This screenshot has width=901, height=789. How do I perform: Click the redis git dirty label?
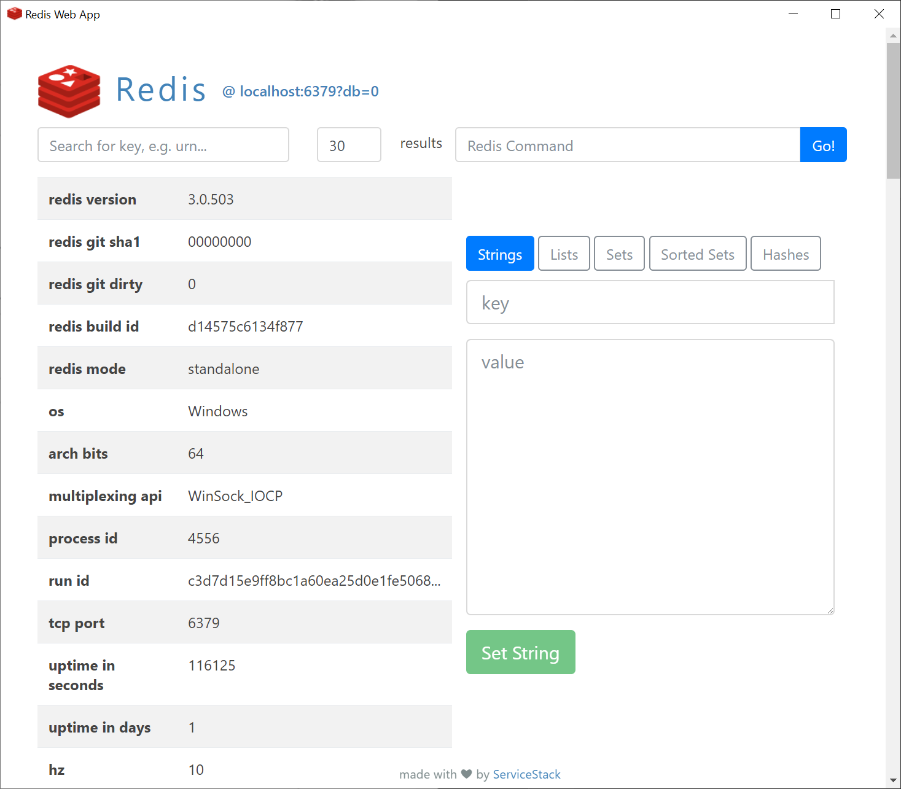pos(95,284)
